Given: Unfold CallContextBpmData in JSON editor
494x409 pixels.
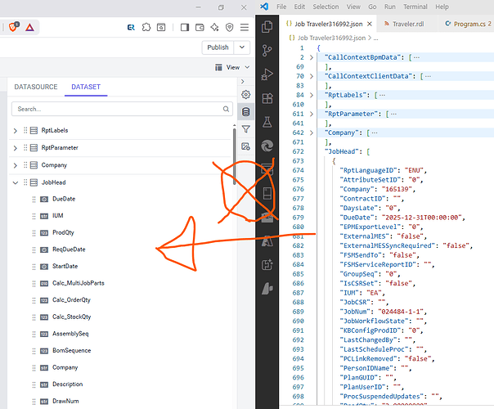Looking at the screenshot, I should [x=312, y=57].
